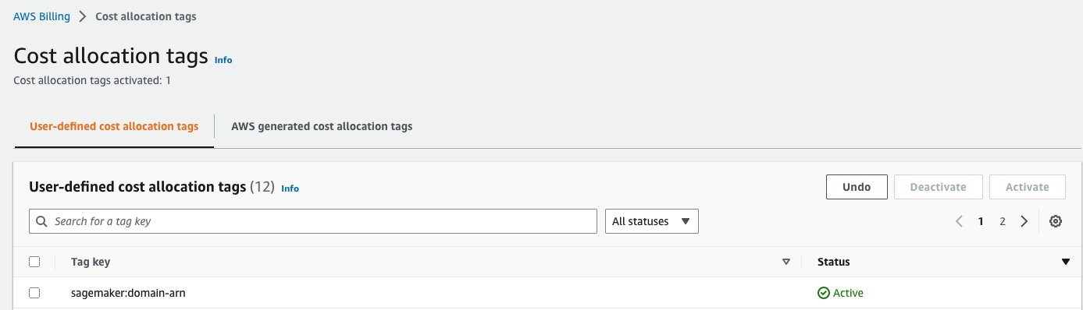Click breadcrumb separator chevron
Viewport: 1083px width, 310px height.
coord(83,16)
